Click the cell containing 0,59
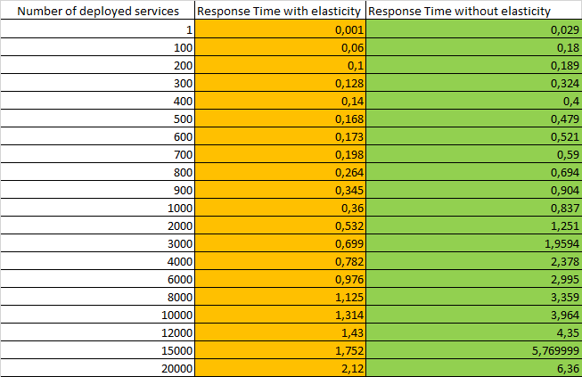Image resolution: width=582 pixels, height=377 pixels. click(474, 153)
